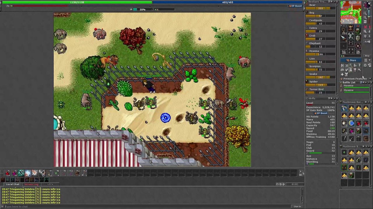Toggle the defensive shield fight mode

coord(365,36)
